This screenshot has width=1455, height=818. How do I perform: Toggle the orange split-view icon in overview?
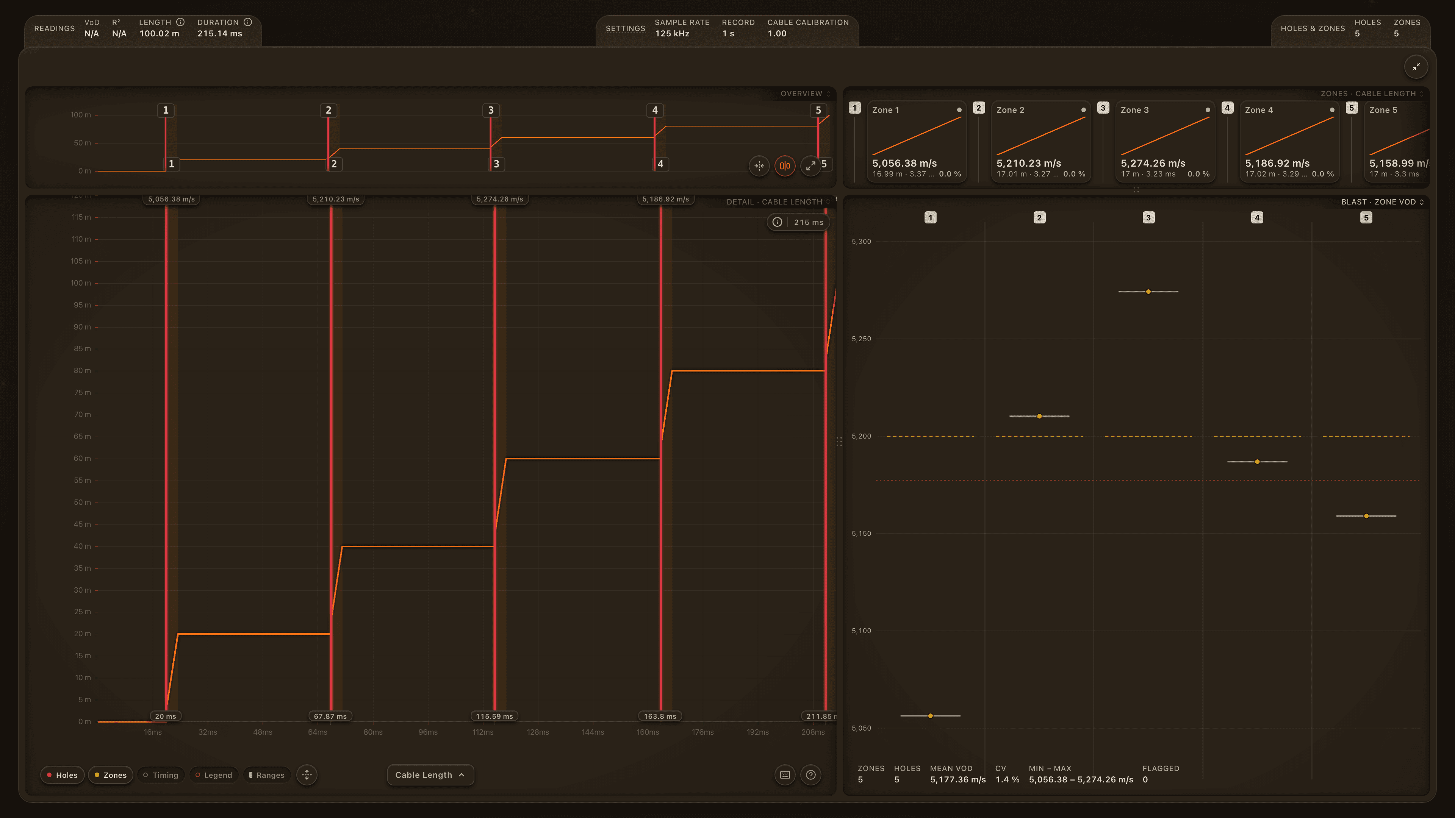point(785,165)
